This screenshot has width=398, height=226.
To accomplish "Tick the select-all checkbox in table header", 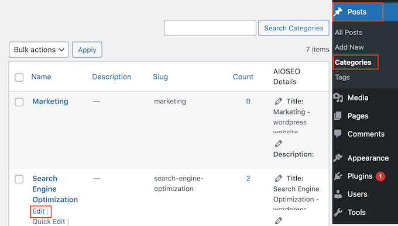I will click(x=19, y=77).
